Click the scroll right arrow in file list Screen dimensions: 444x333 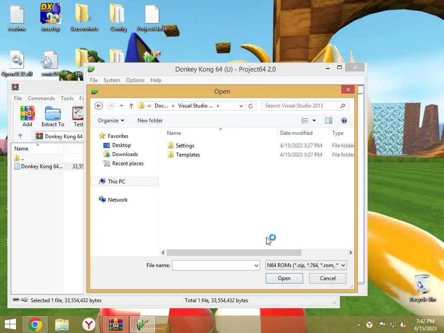coord(350,253)
